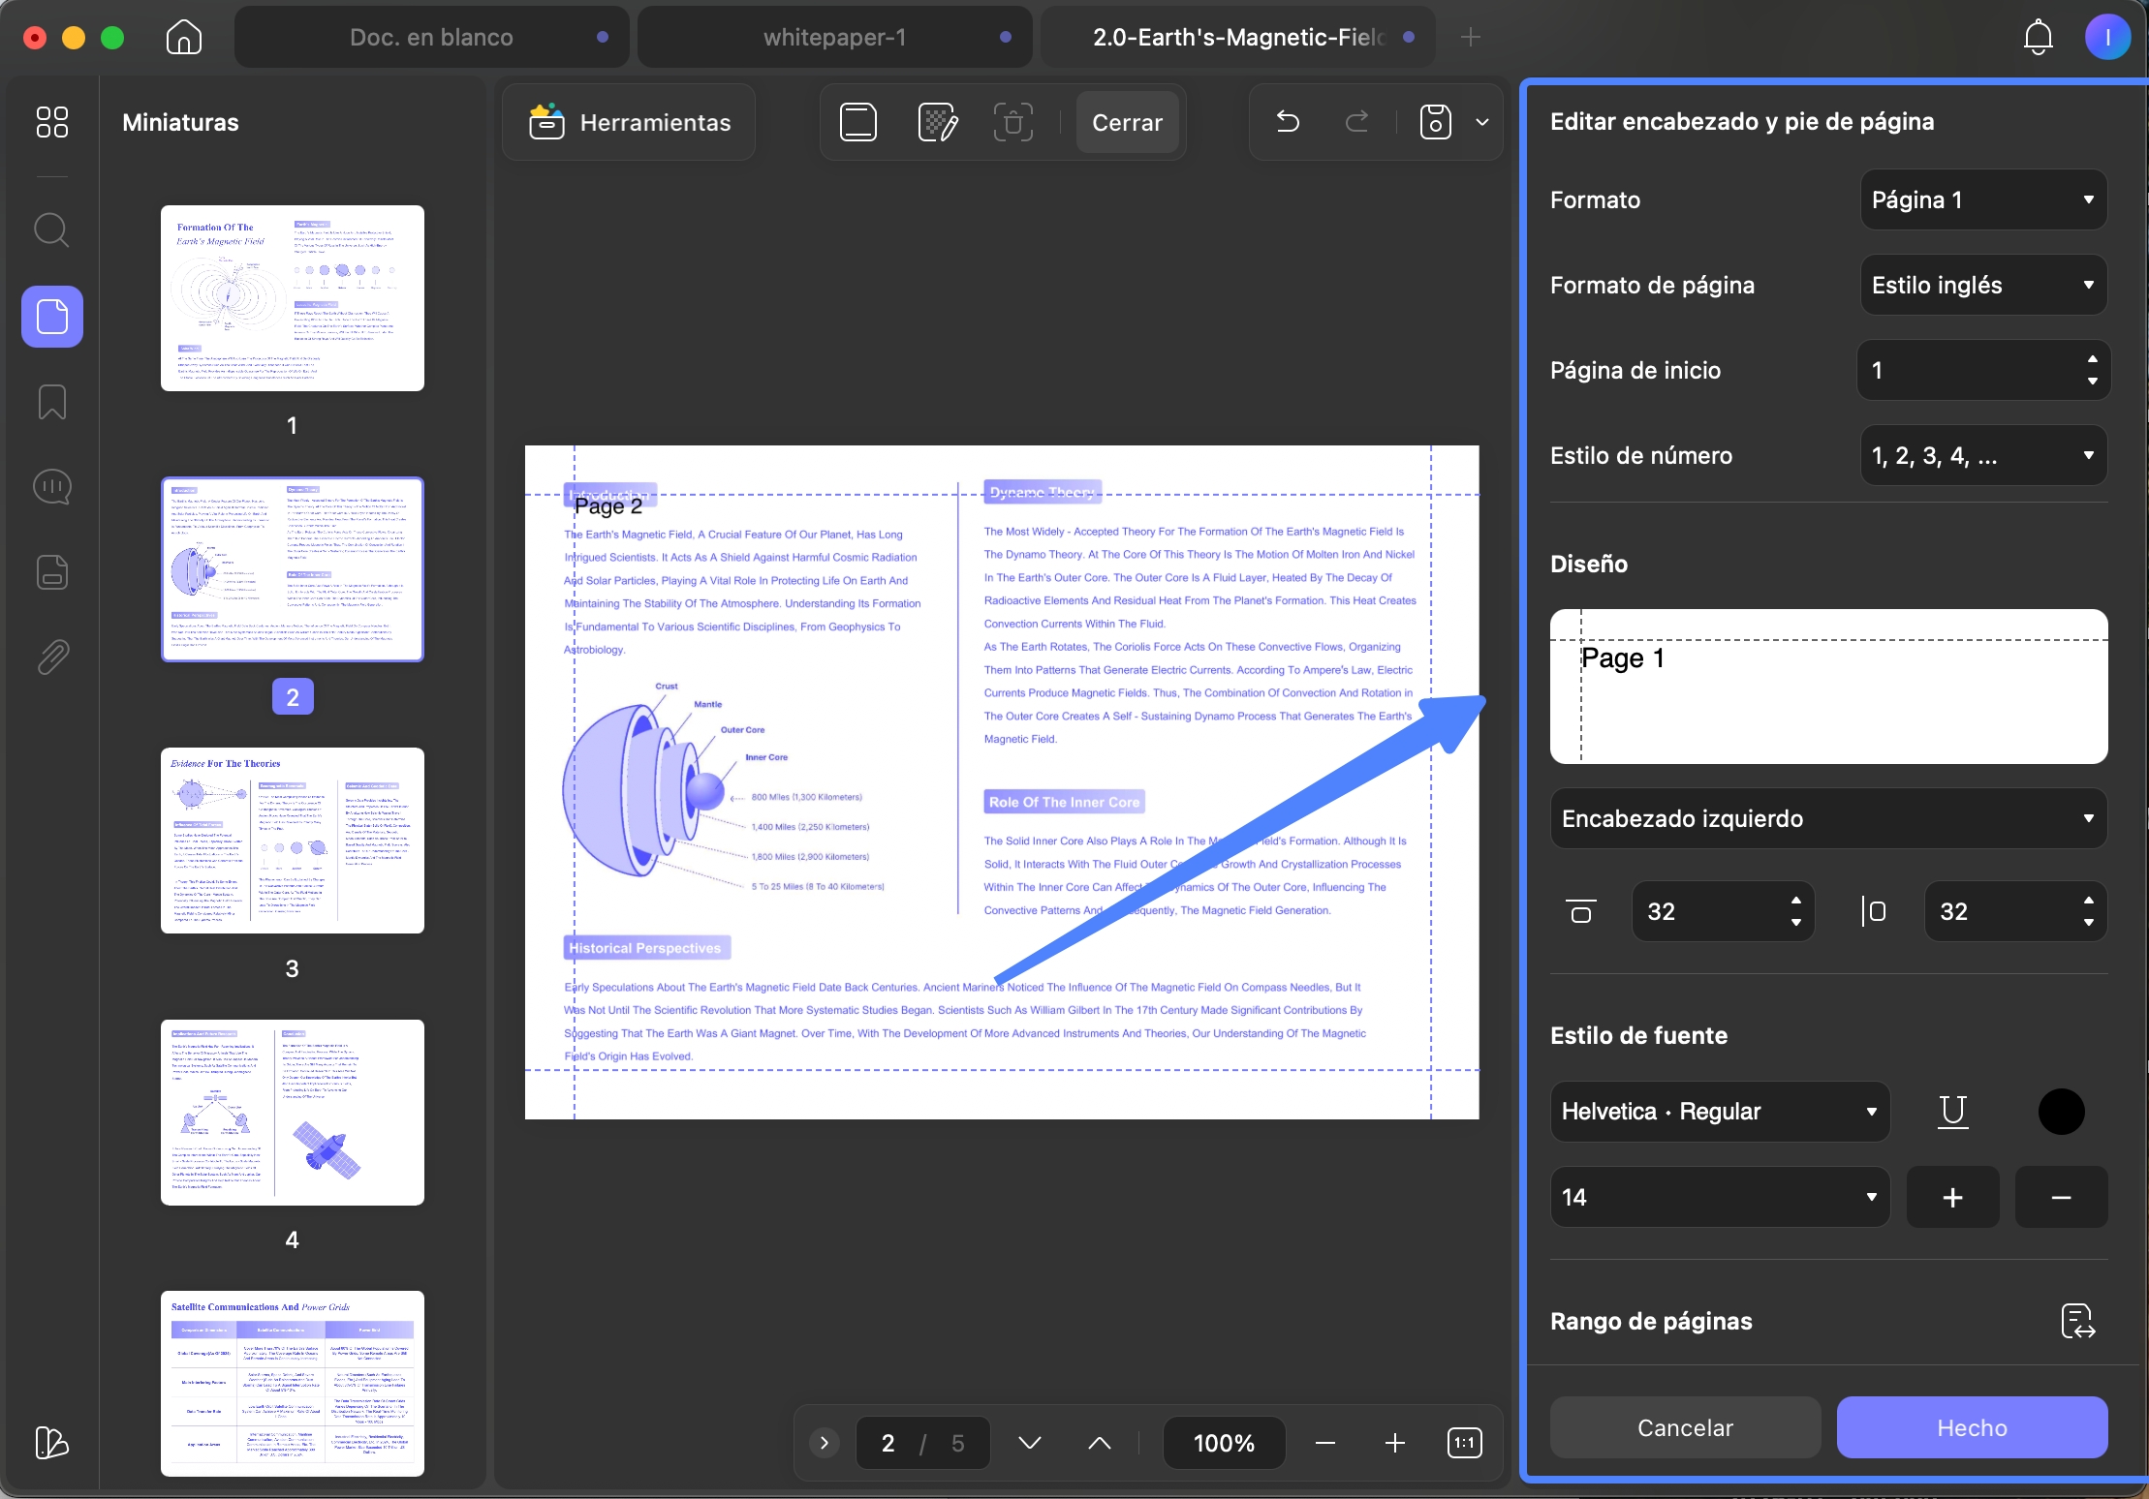
Task: Select the background tool icon in toolbar
Action: click(x=937, y=122)
